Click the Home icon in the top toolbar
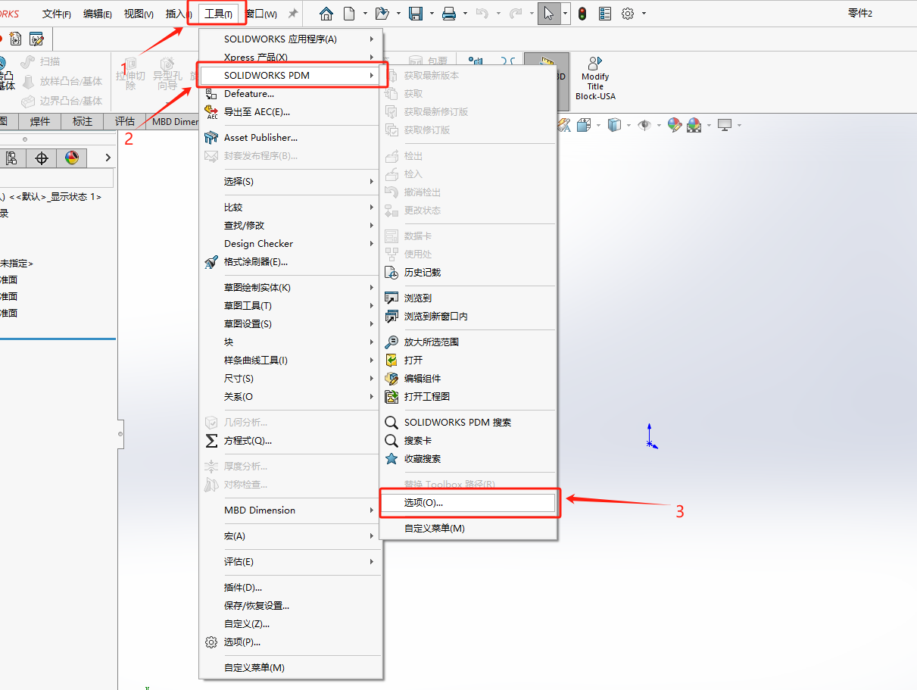This screenshot has width=917, height=690. [x=326, y=14]
